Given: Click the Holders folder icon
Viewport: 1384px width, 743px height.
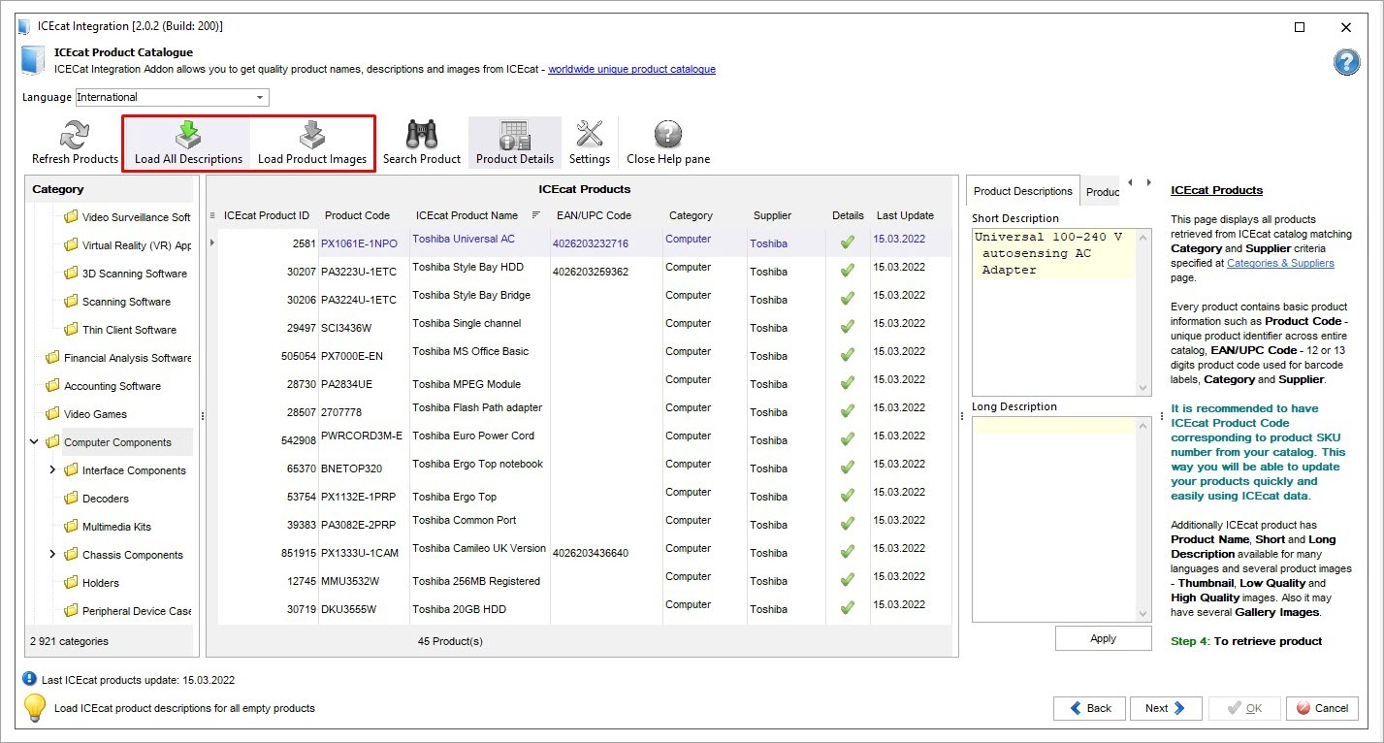Looking at the screenshot, I should (x=71, y=583).
